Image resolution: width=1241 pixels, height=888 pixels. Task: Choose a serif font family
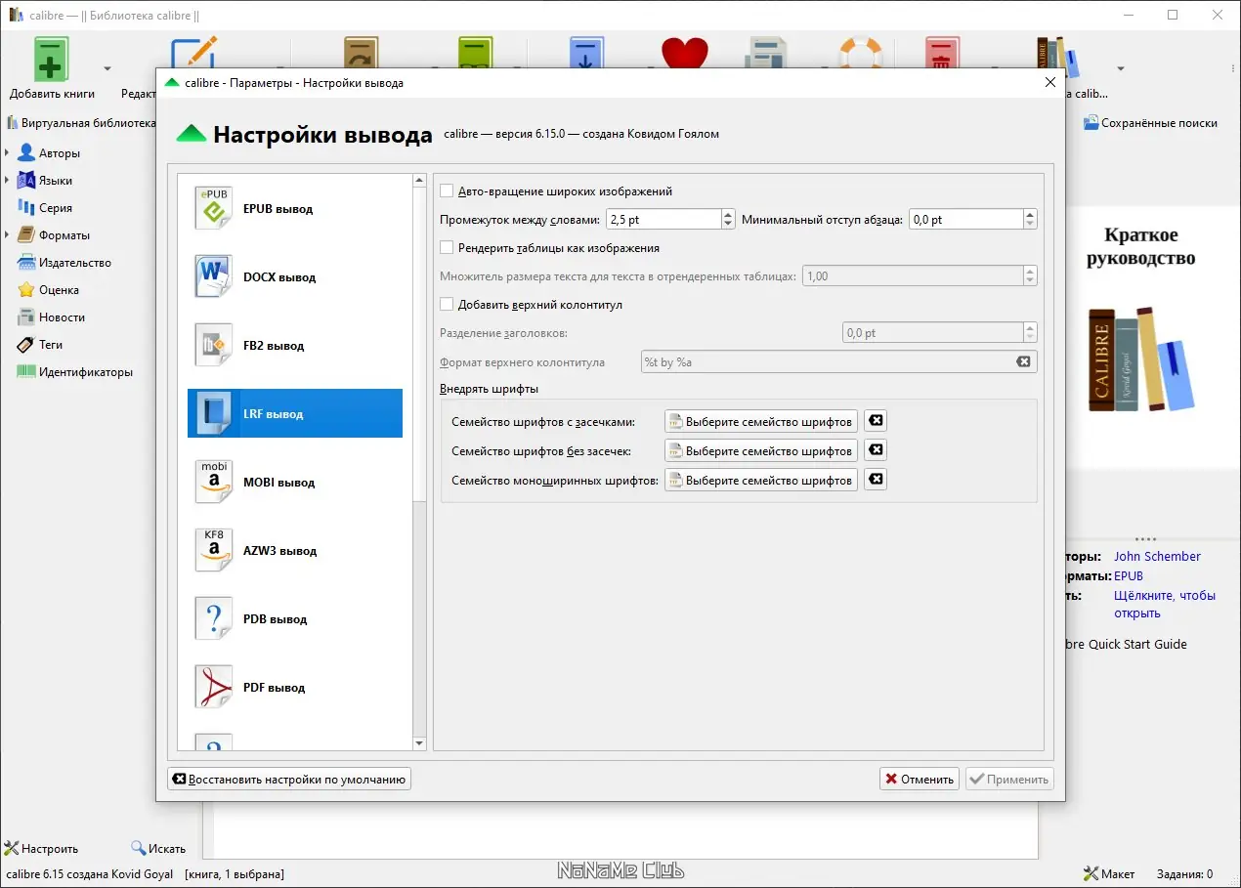[x=761, y=421]
